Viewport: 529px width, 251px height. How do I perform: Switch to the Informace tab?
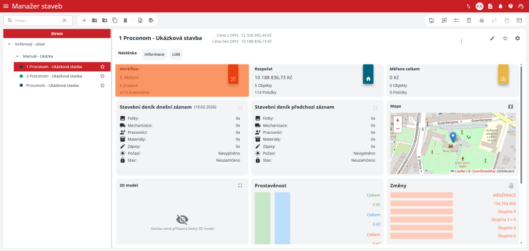tap(154, 54)
